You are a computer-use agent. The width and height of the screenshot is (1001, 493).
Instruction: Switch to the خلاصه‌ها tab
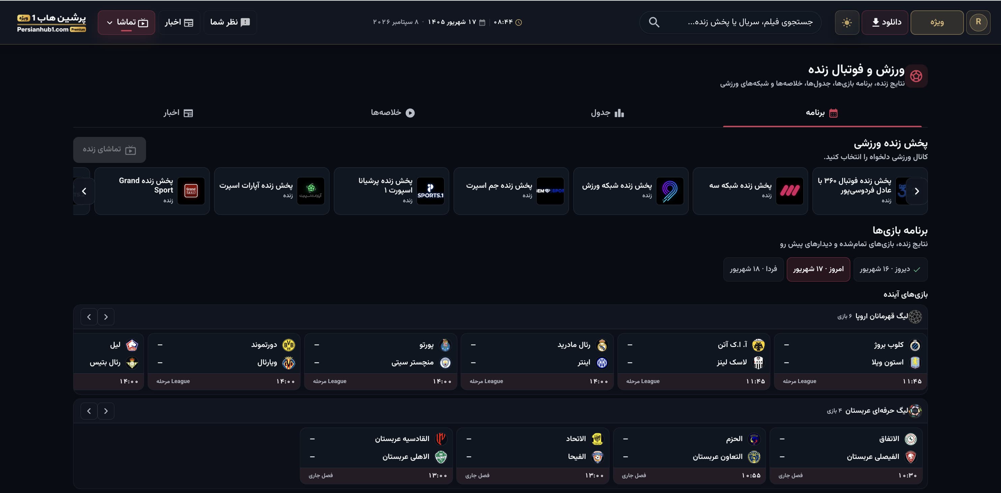[x=393, y=113]
